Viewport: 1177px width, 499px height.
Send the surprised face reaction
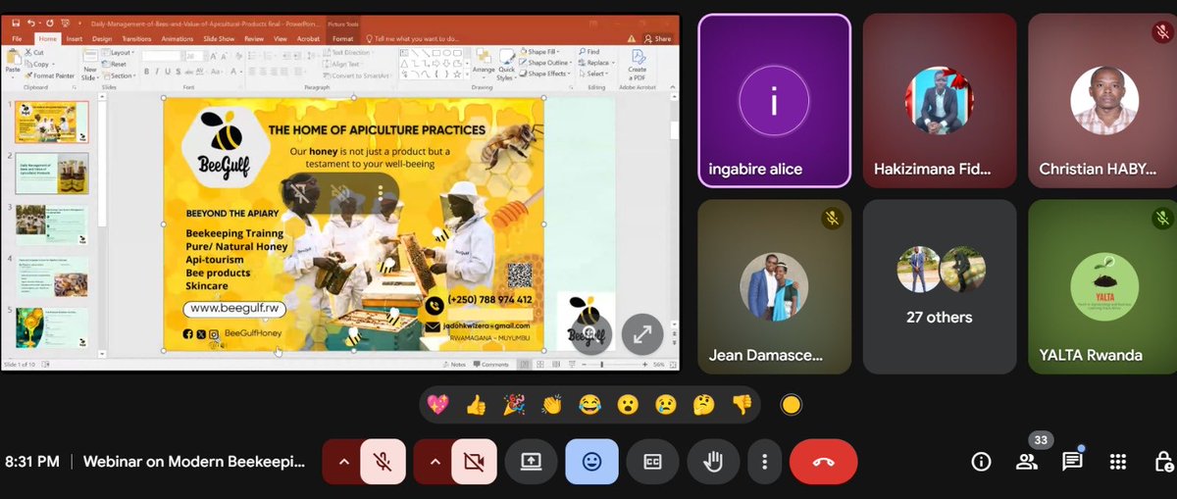(628, 404)
